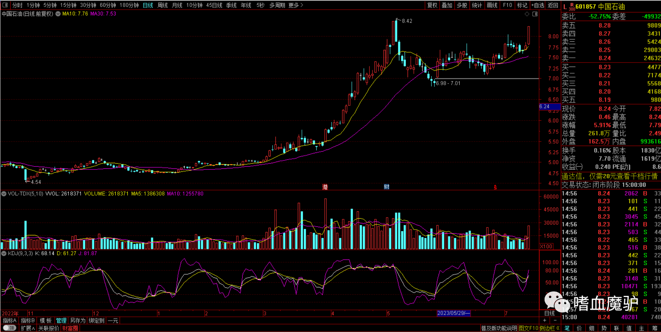Select the 年线 yearly period tab
This screenshot has height=333, width=661.
pyautogui.click(x=246, y=5)
